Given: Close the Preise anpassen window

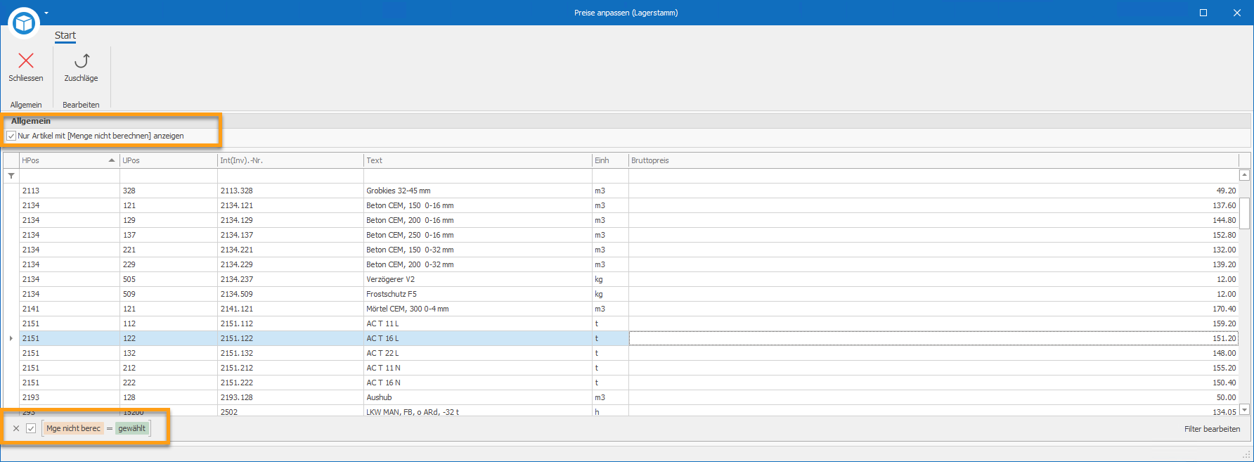Looking at the screenshot, I should click(x=1237, y=13).
